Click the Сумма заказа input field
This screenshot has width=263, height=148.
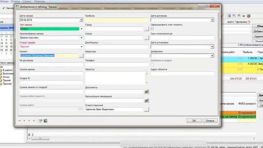coord(51,74)
